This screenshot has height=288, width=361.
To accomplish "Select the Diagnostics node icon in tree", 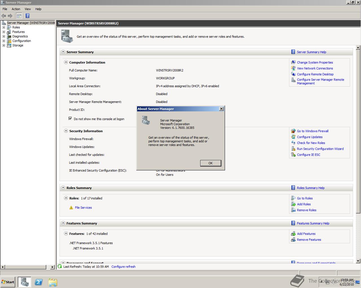I will point(9,36).
